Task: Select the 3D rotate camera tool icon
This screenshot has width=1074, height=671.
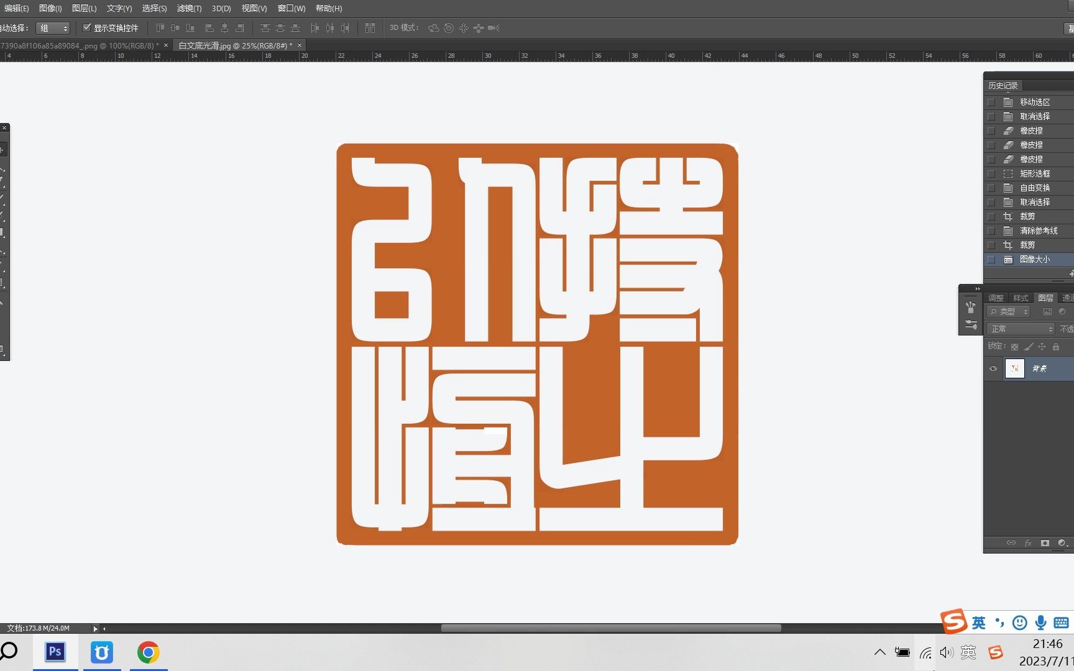Action: click(433, 28)
